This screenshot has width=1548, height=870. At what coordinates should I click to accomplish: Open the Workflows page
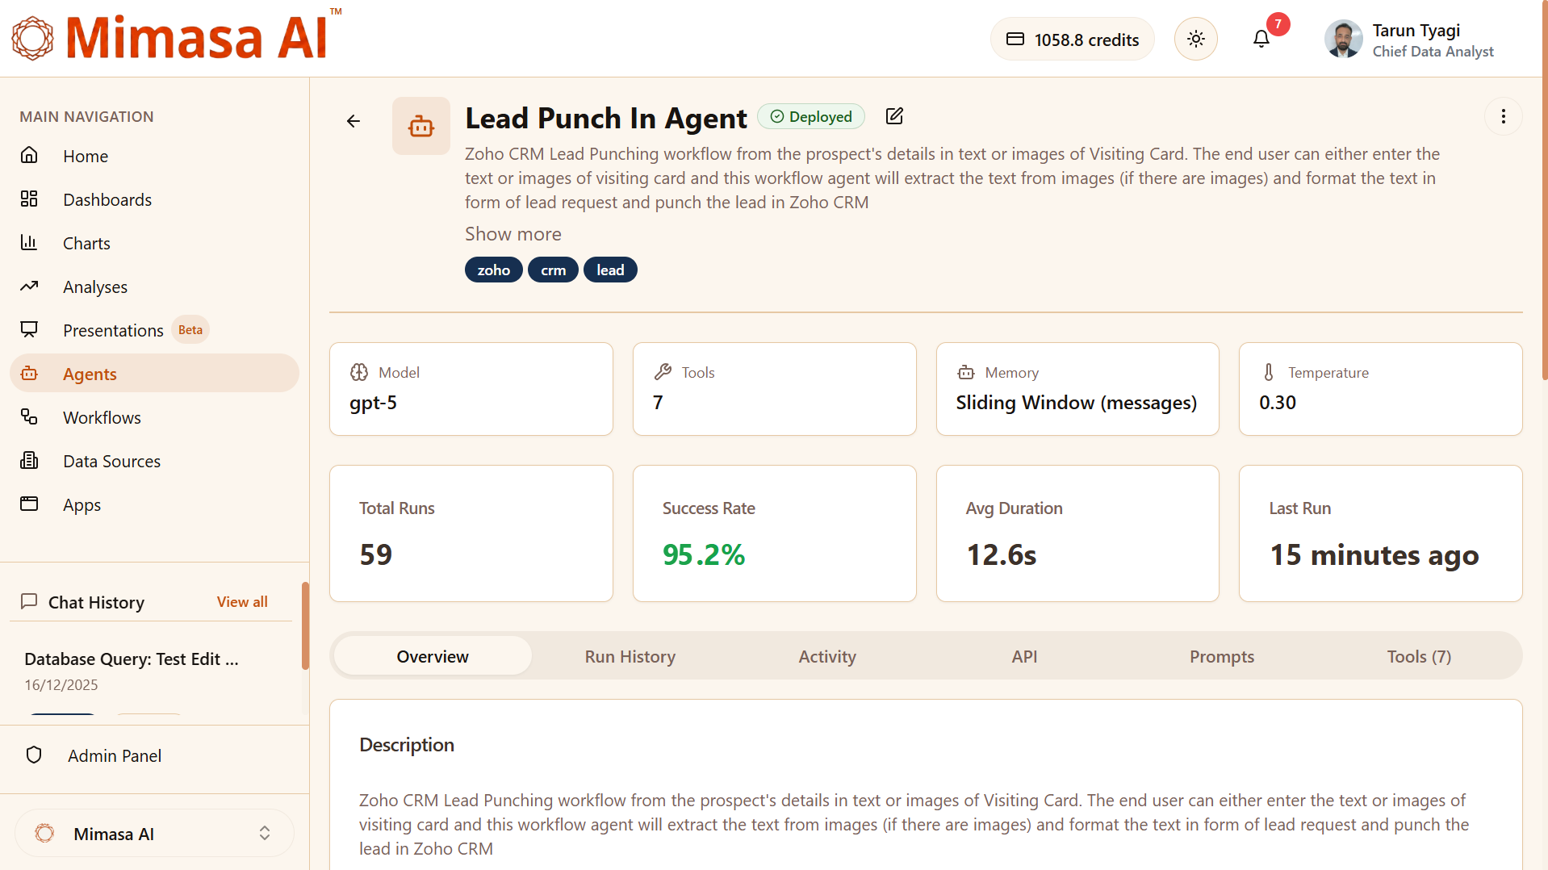pos(154,417)
